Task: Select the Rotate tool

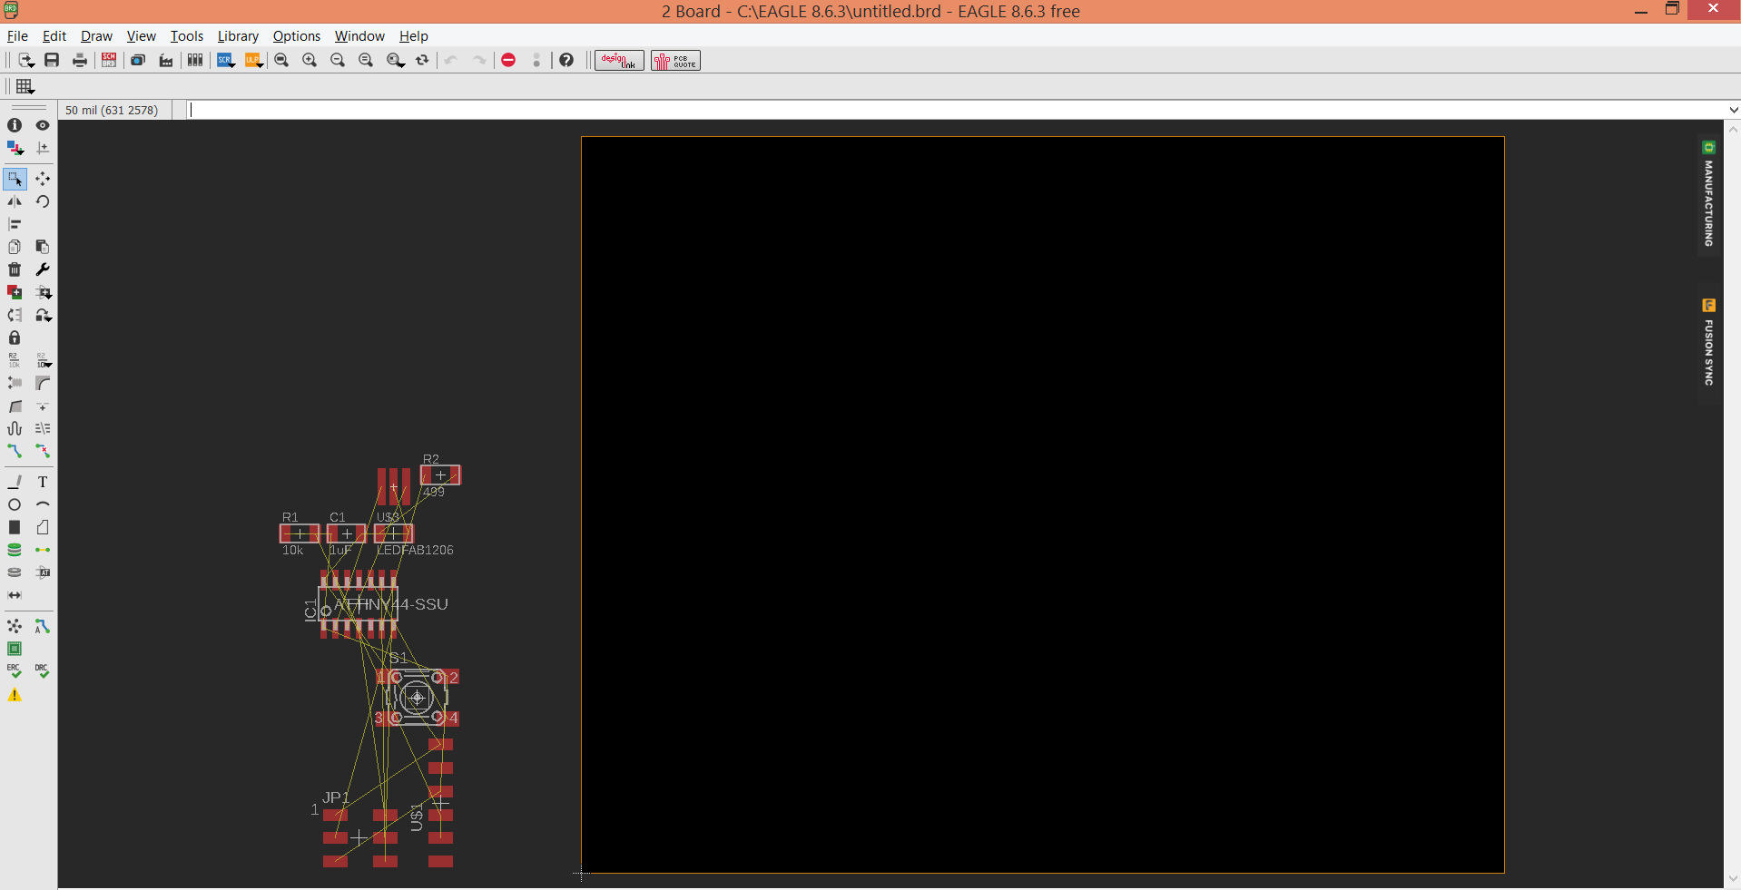Action: (43, 201)
